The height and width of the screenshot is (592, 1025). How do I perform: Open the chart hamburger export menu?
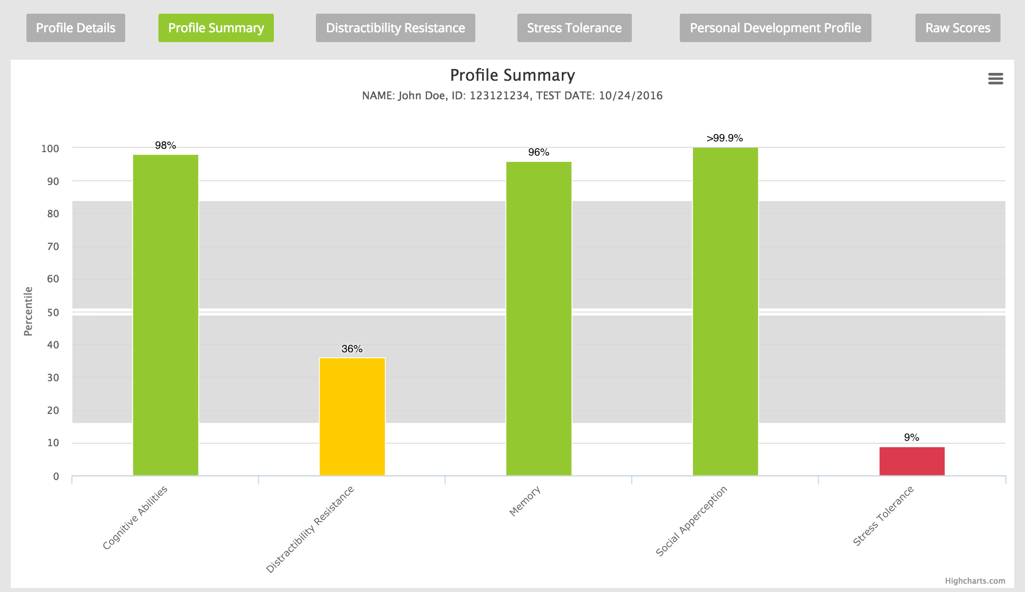point(996,79)
